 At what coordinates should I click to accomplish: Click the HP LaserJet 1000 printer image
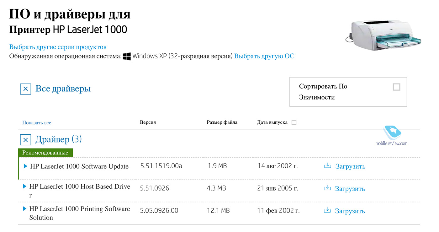[383, 35]
